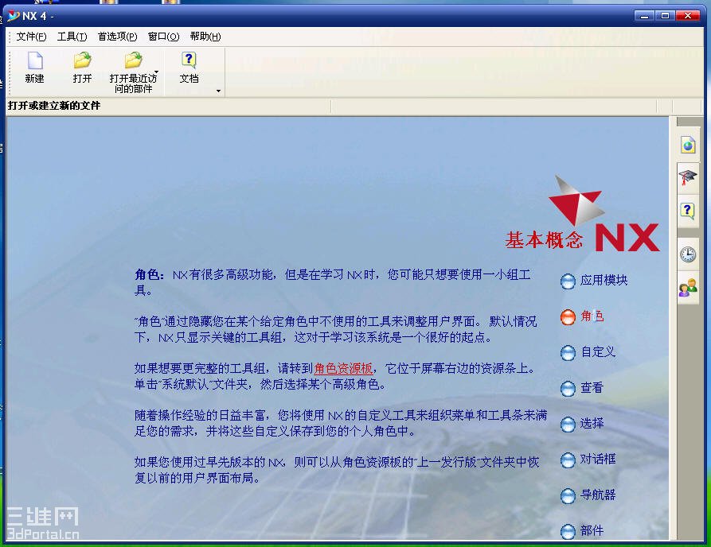Select the 角色 topic

pos(592,316)
